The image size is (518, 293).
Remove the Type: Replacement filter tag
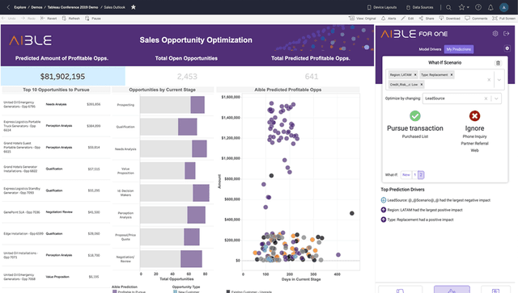452,75
